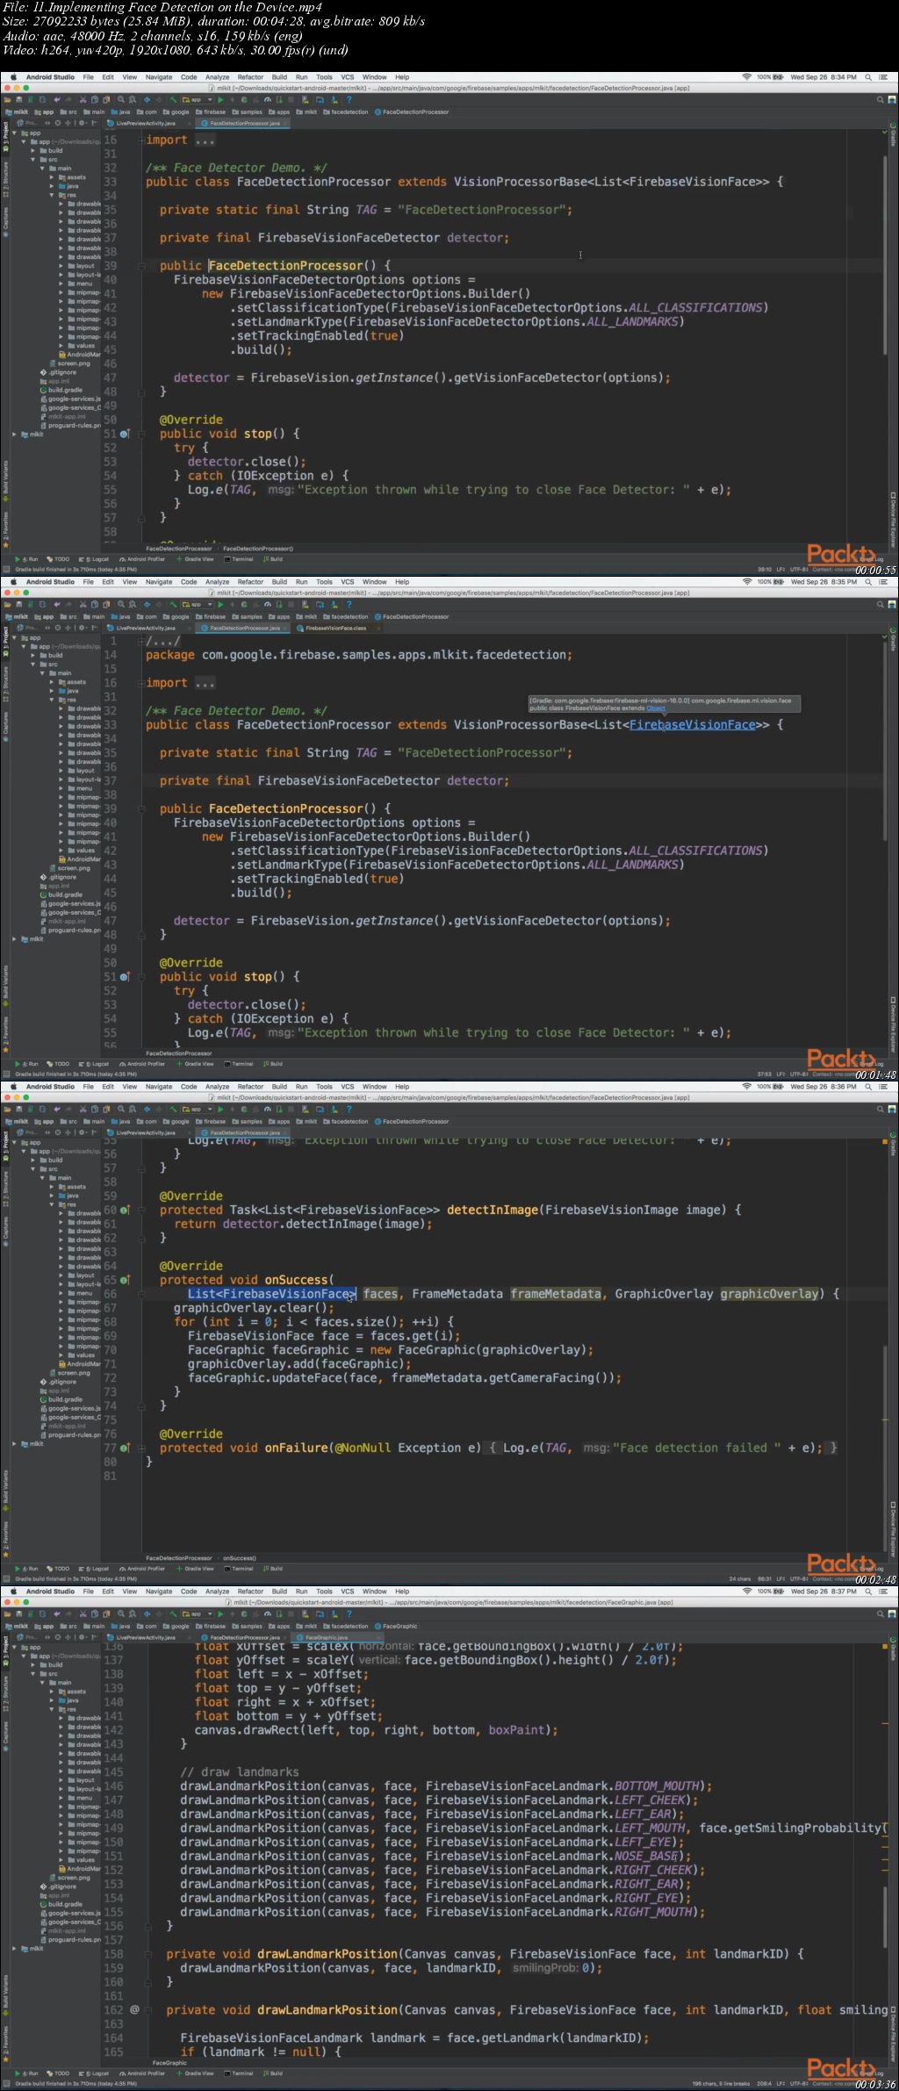Click Cut scissors icon in 00:00:55 frame toolbar
Image resolution: width=899 pixels, height=2091 pixels.
click(83, 100)
